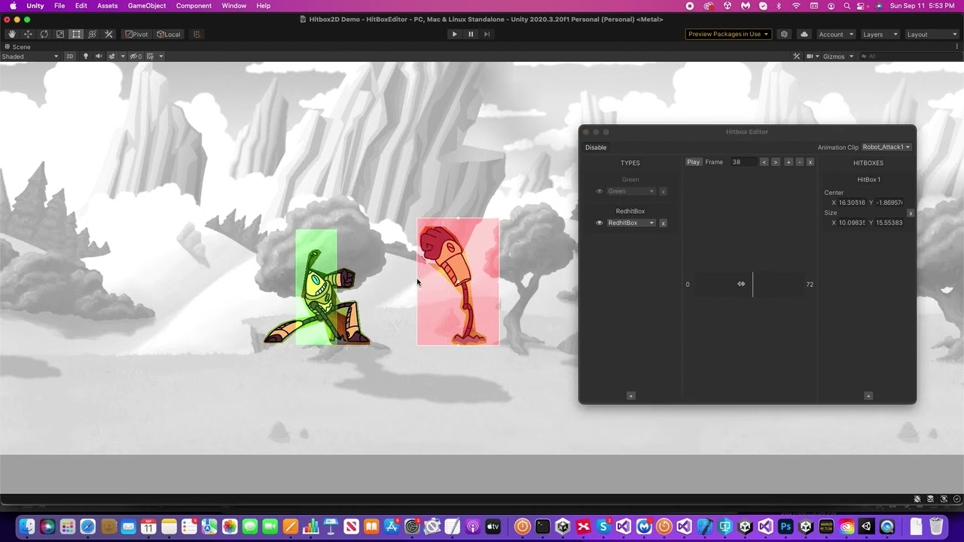Open the grid settings dropdown arrow
Viewport: 964px width, 542px height.
pos(161,56)
